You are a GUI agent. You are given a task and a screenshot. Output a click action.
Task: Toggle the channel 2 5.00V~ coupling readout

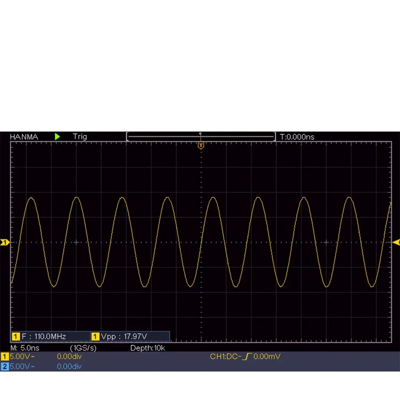[x=22, y=367]
